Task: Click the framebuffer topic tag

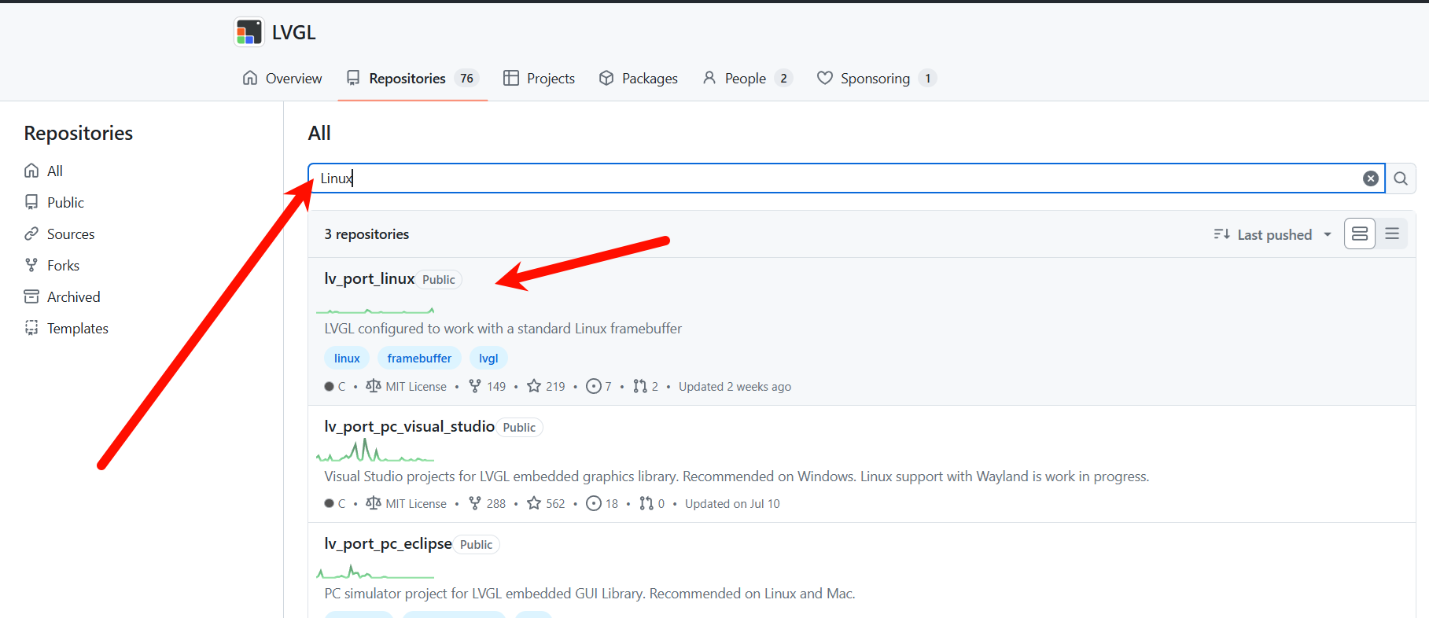Action: [x=419, y=358]
